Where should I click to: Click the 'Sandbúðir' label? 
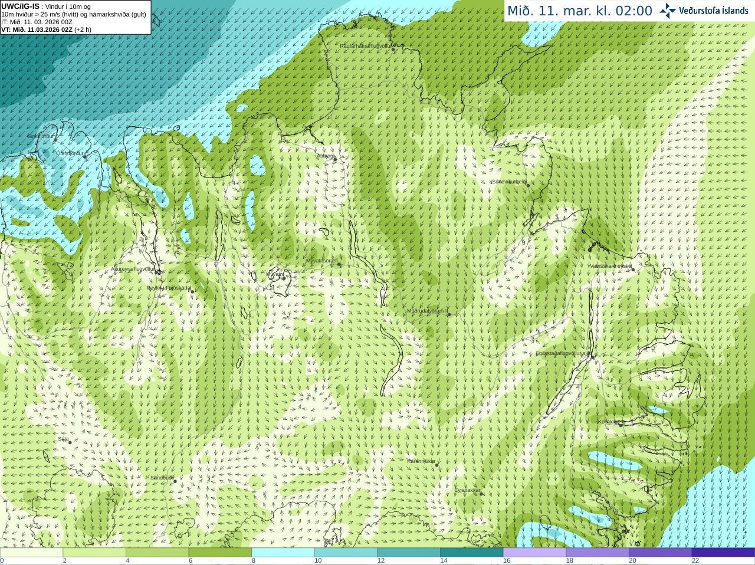click(162, 478)
